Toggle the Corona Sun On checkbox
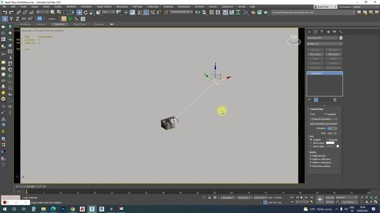This screenshot has width=380, height=213. pyautogui.click(x=311, y=114)
